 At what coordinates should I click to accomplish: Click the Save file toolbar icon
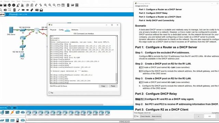[5, 5]
